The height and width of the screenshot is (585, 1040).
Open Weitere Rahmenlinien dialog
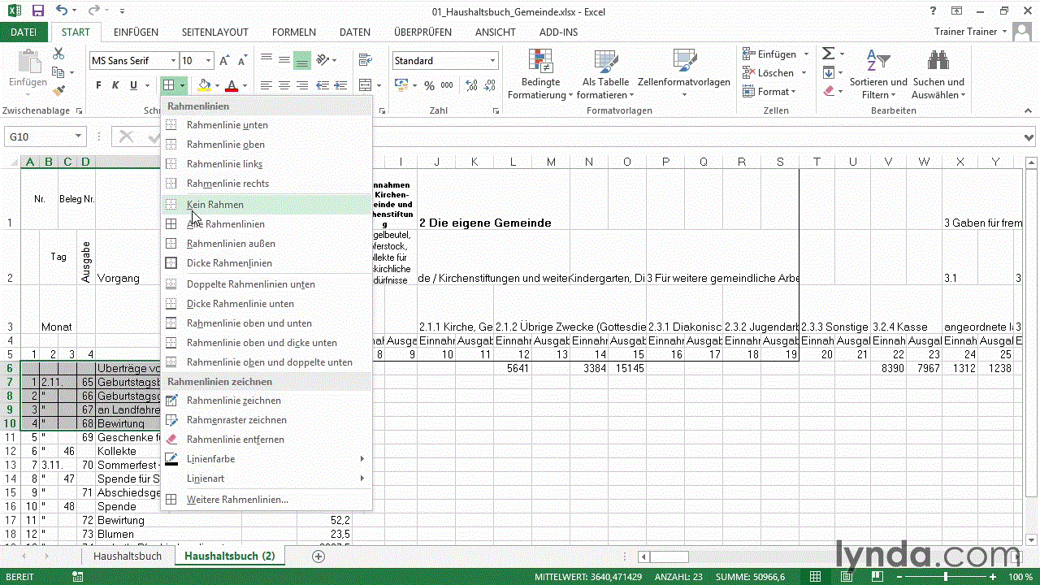[x=266, y=500]
